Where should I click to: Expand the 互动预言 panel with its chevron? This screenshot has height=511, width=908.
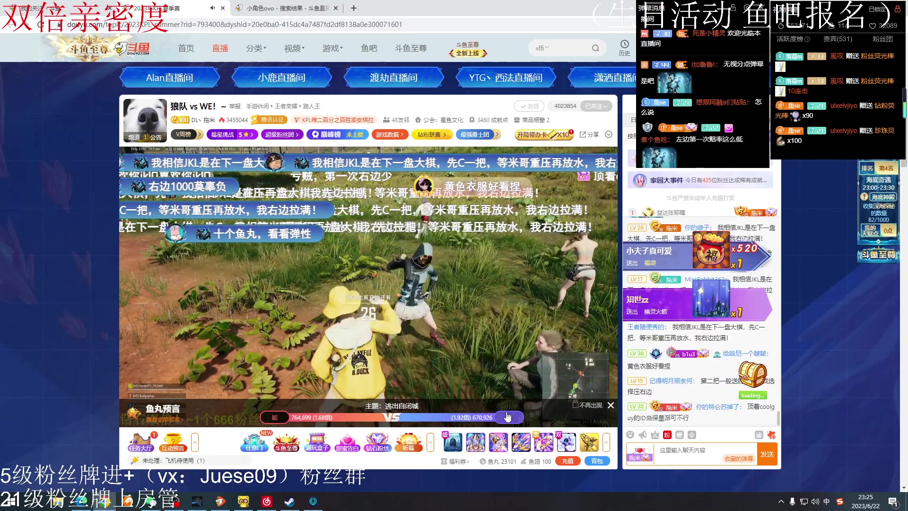[x=194, y=442]
